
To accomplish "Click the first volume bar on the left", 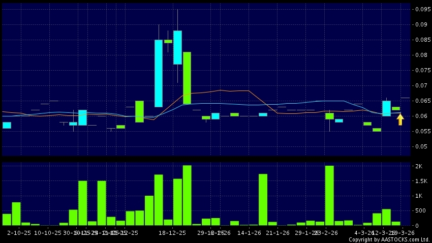I will click(x=7, y=219).
